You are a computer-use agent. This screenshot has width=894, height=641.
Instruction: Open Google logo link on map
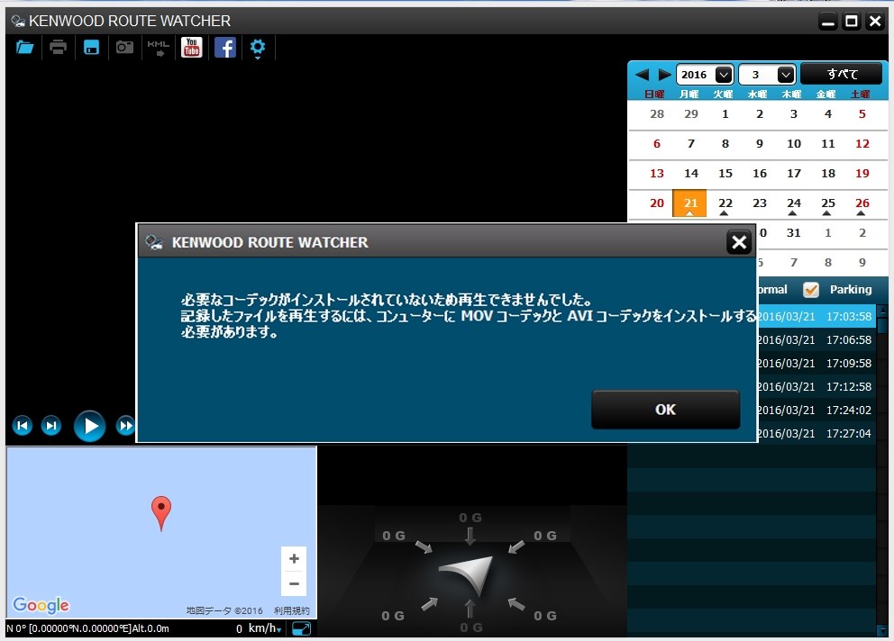(41, 605)
